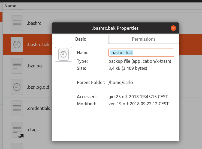Click the .bzr.log.old backup file icon
This screenshot has height=149, width=202.
click(17, 87)
